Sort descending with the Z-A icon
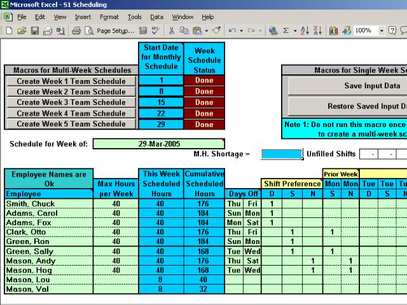 318,30
